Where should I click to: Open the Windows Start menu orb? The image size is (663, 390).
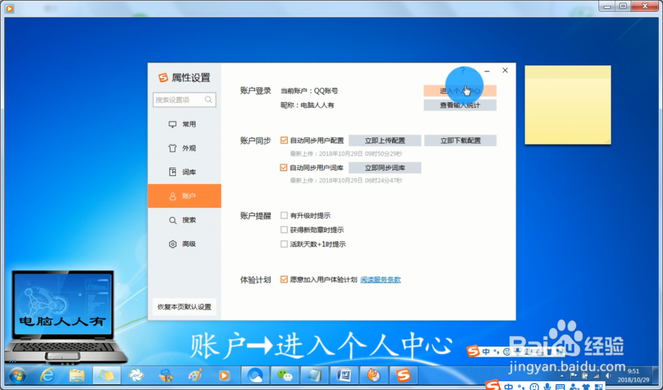pyautogui.click(x=17, y=375)
